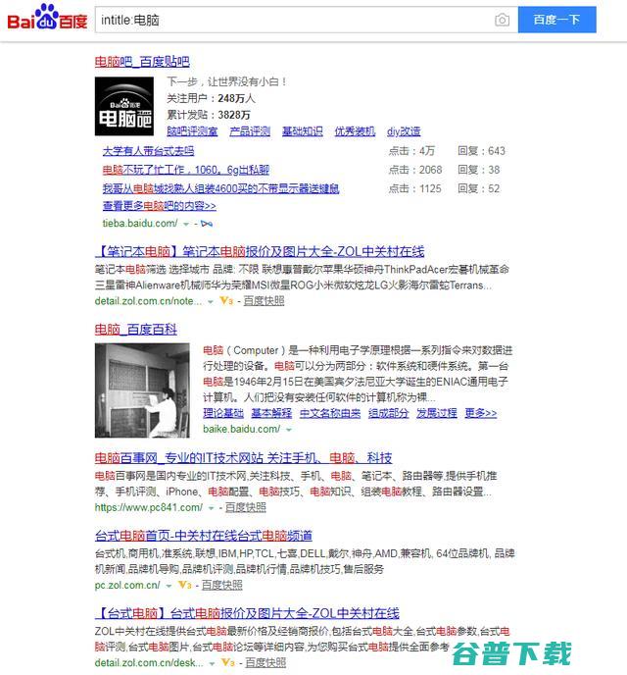The width and height of the screenshot is (627, 675).
Task: Open 【笔记本电脑】ZOL中关村在线 result title
Action: click(x=260, y=251)
